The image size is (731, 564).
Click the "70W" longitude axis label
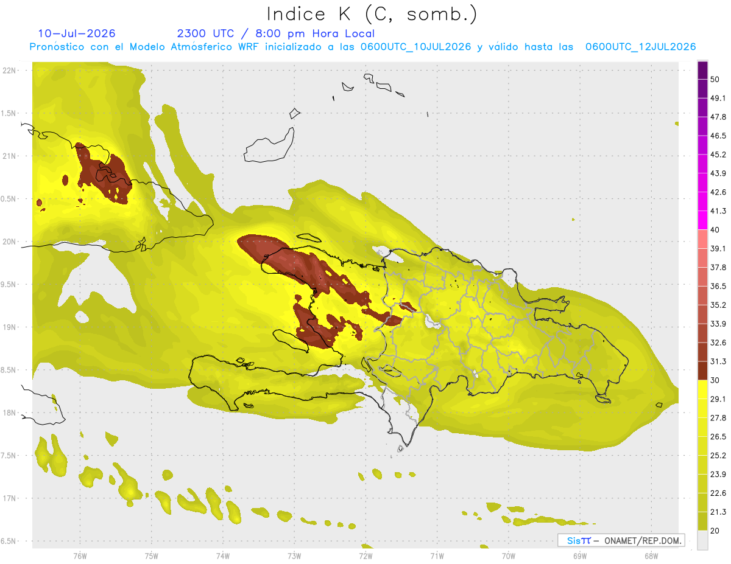coord(509,555)
